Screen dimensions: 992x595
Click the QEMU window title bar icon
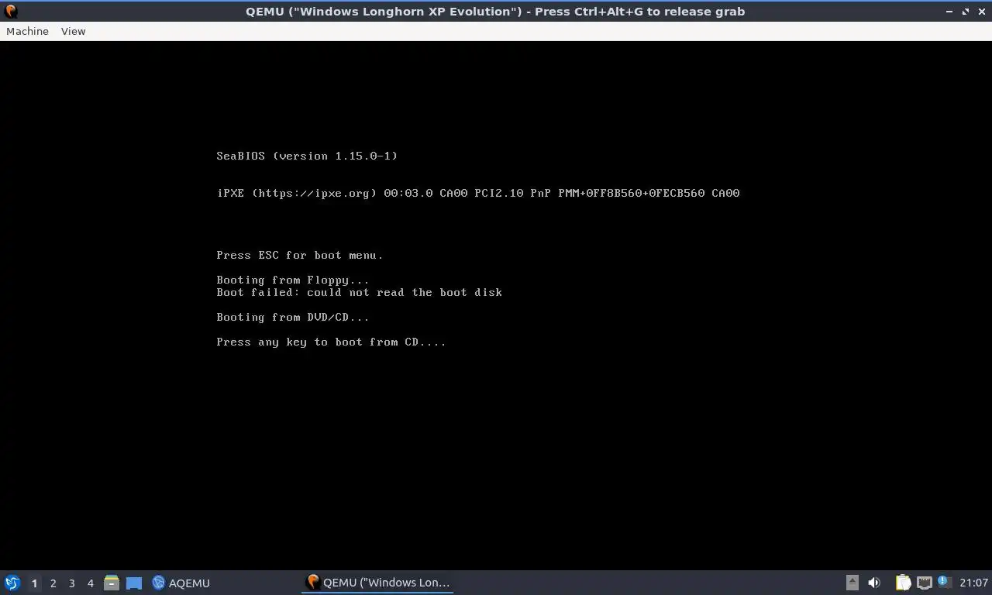(x=11, y=11)
